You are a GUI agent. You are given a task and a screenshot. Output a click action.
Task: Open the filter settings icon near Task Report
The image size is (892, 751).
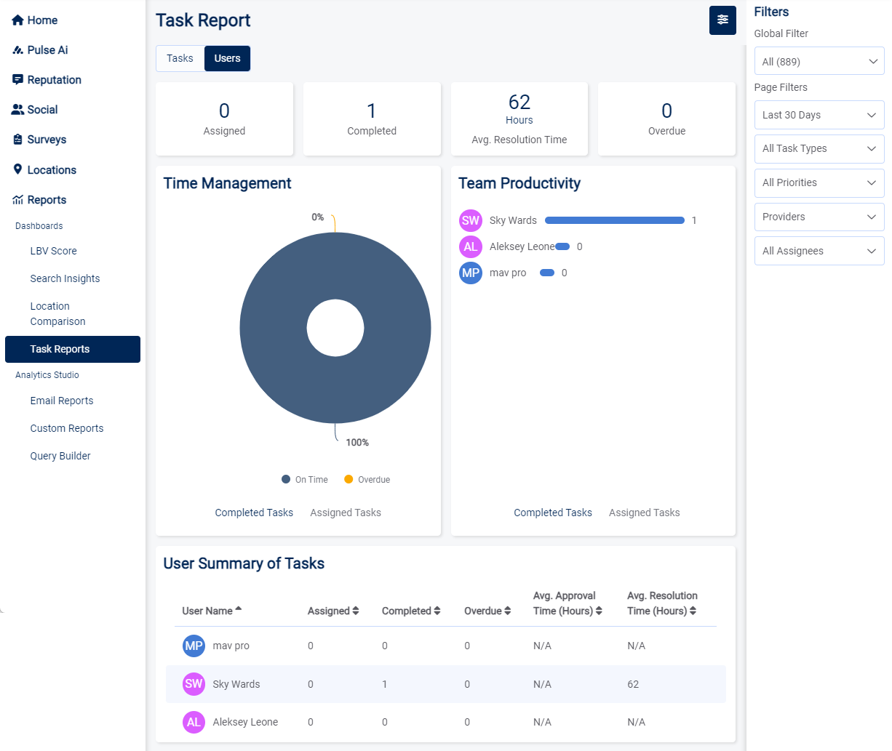(x=722, y=20)
